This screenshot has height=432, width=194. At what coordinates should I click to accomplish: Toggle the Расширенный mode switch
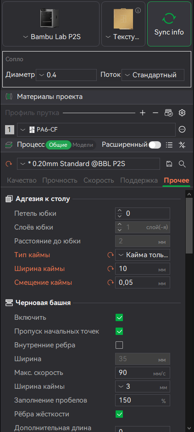pyautogui.click(x=155, y=145)
